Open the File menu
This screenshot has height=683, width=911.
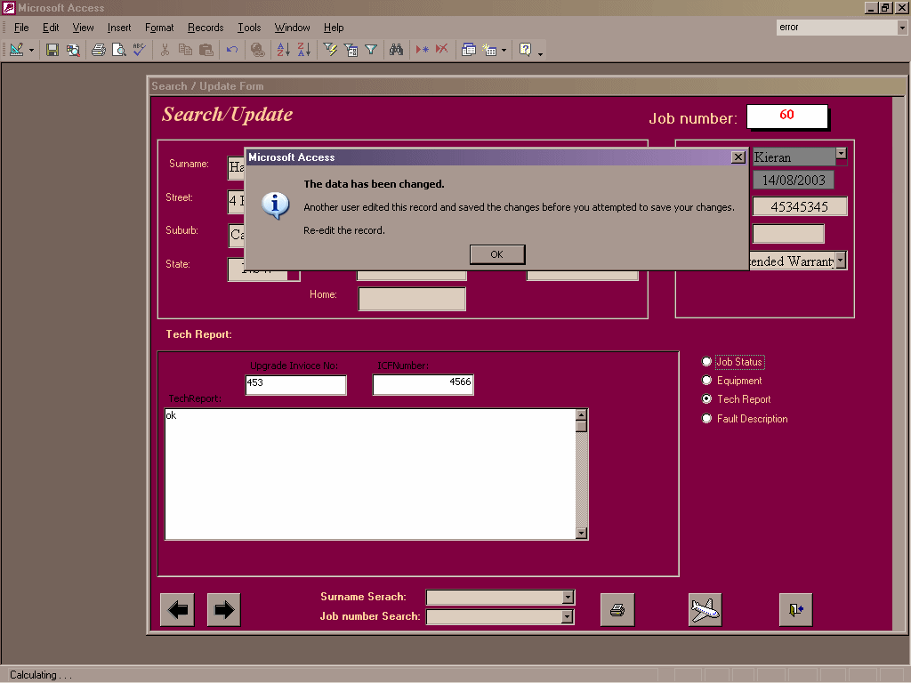pyautogui.click(x=21, y=28)
